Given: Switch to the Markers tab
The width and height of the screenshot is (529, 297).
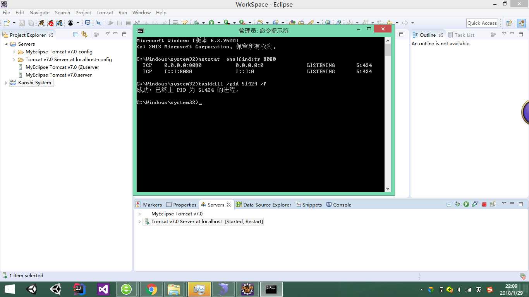Looking at the screenshot, I should [x=149, y=205].
